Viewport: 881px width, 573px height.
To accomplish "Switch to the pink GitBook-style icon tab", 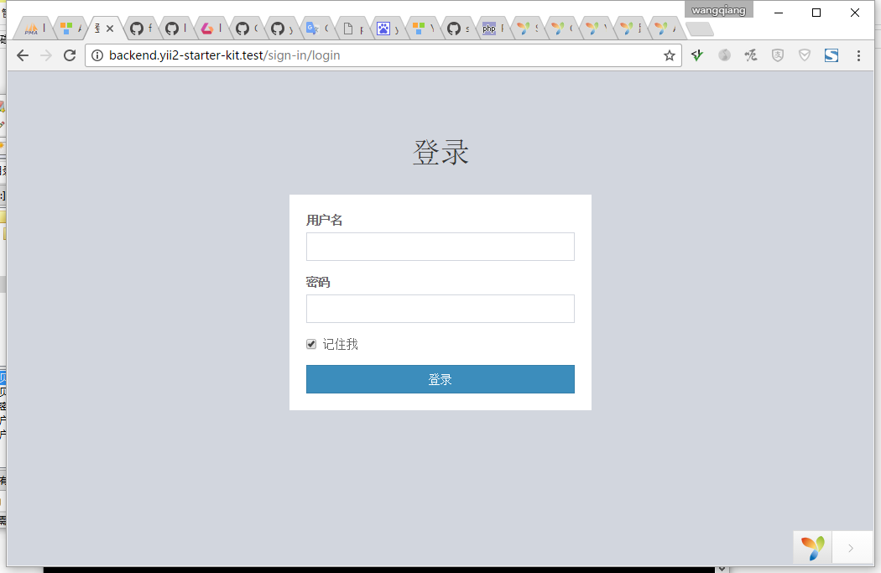I will tap(211, 28).
